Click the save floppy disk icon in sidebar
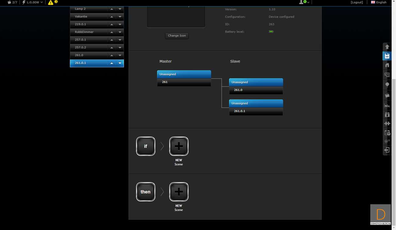This screenshot has width=396, height=230. 387,56
